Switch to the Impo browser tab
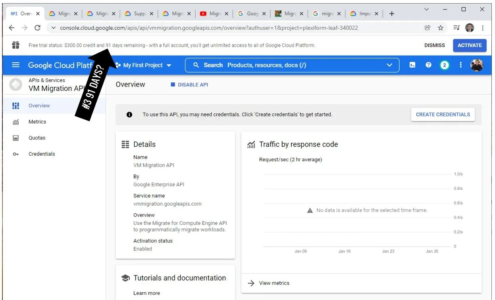 pos(364,13)
